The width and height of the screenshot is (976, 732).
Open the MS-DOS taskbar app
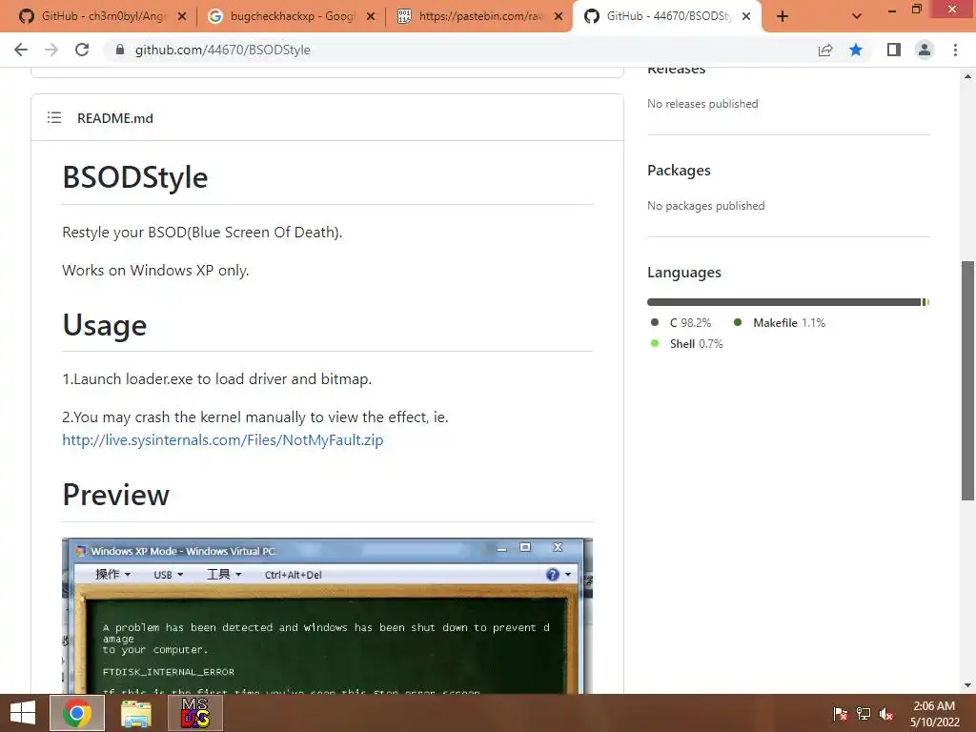coord(195,713)
